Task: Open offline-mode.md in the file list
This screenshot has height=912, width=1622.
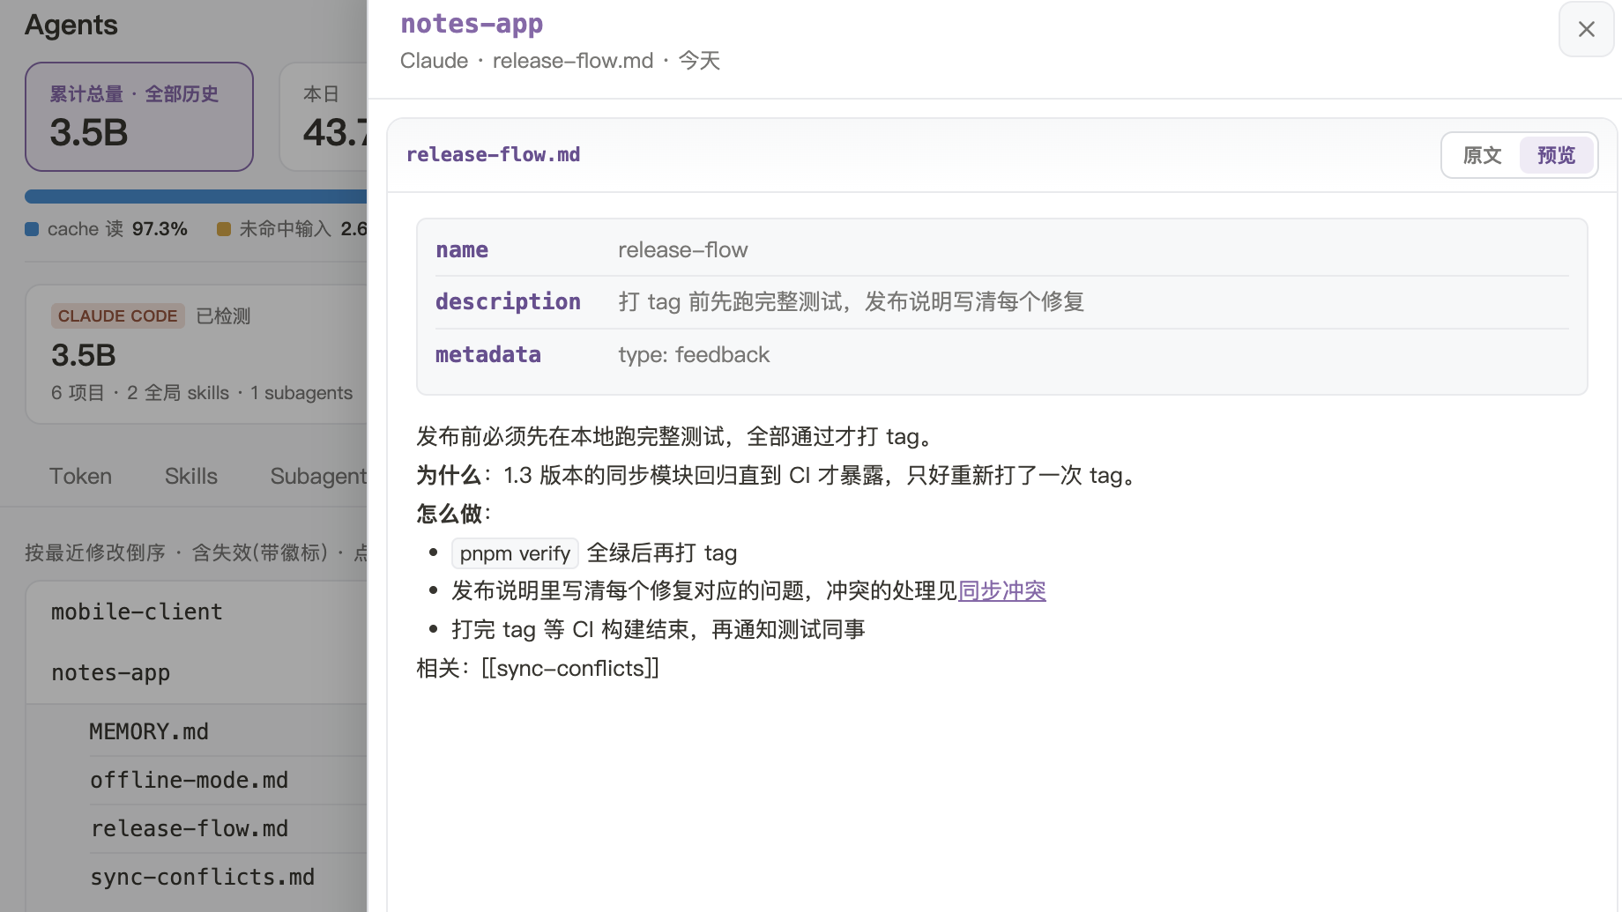Action: 228,780
